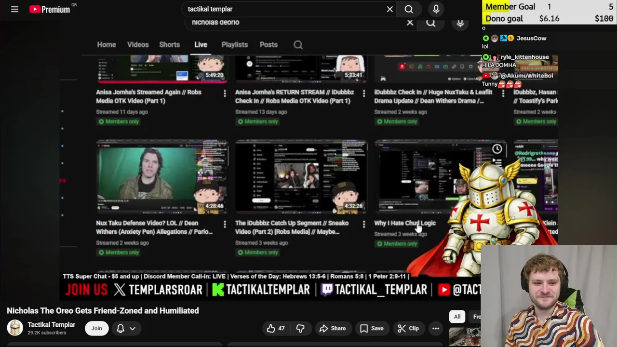617x347 pixels.
Task: Open options for 'Anisa Jomha's RETURN STREAM' video
Action: pyautogui.click(x=364, y=93)
